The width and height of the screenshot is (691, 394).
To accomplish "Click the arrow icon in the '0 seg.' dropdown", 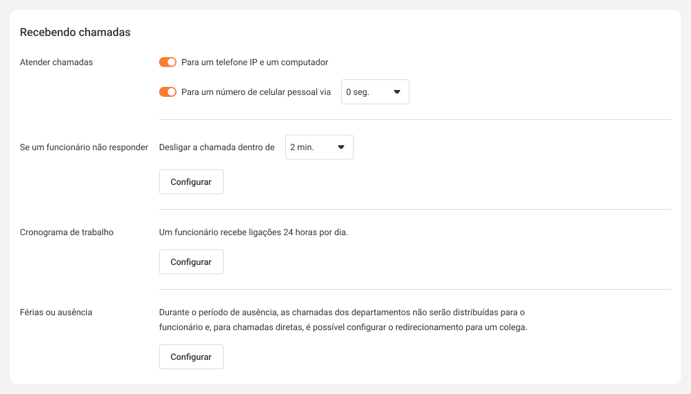I will coord(397,92).
